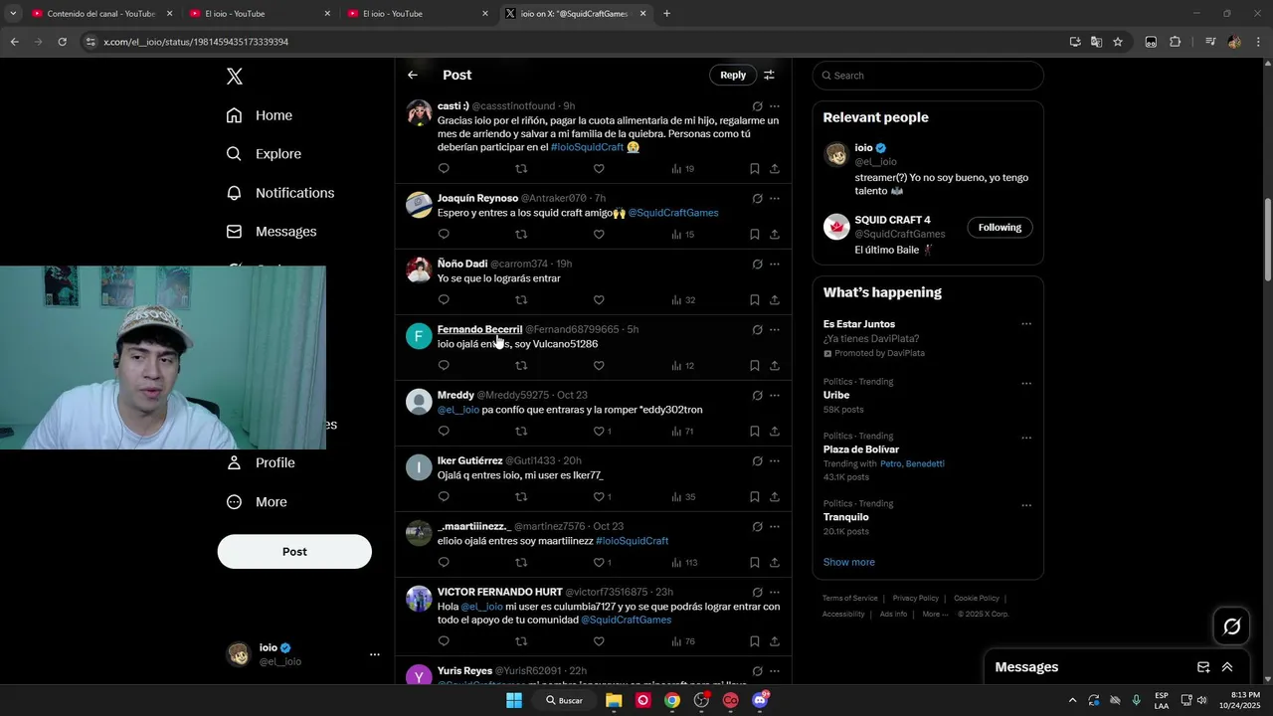
Task: Go back with the Post header arrow
Action: tap(413, 75)
